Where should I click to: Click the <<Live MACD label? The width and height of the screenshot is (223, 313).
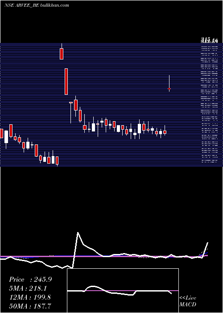188,301
